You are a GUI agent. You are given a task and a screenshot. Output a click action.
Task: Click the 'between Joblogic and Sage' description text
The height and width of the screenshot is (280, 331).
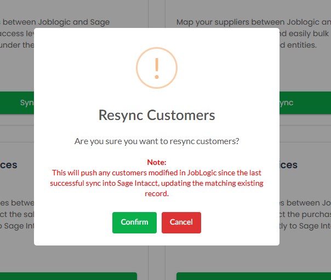click(x=55, y=22)
